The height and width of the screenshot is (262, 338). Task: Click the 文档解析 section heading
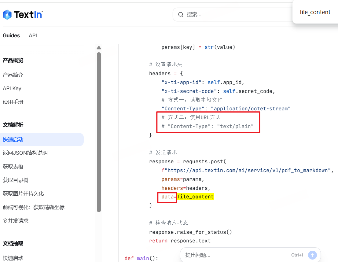tap(13, 125)
